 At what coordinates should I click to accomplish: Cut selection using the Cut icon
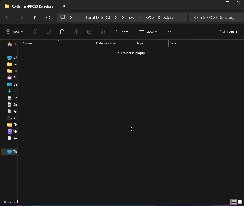tap(35, 32)
